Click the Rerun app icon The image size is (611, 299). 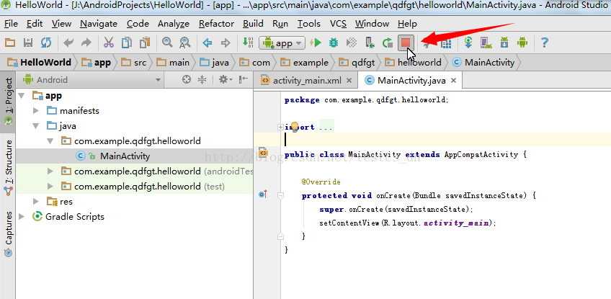pos(388,43)
